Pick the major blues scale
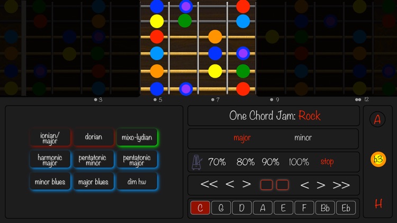 (93, 182)
